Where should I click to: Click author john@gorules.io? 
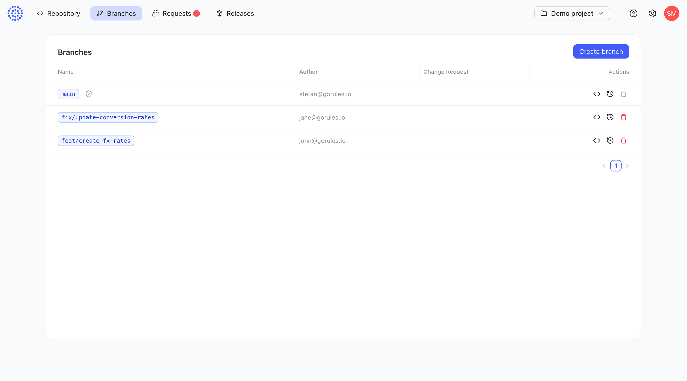click(x=322, y=141)
